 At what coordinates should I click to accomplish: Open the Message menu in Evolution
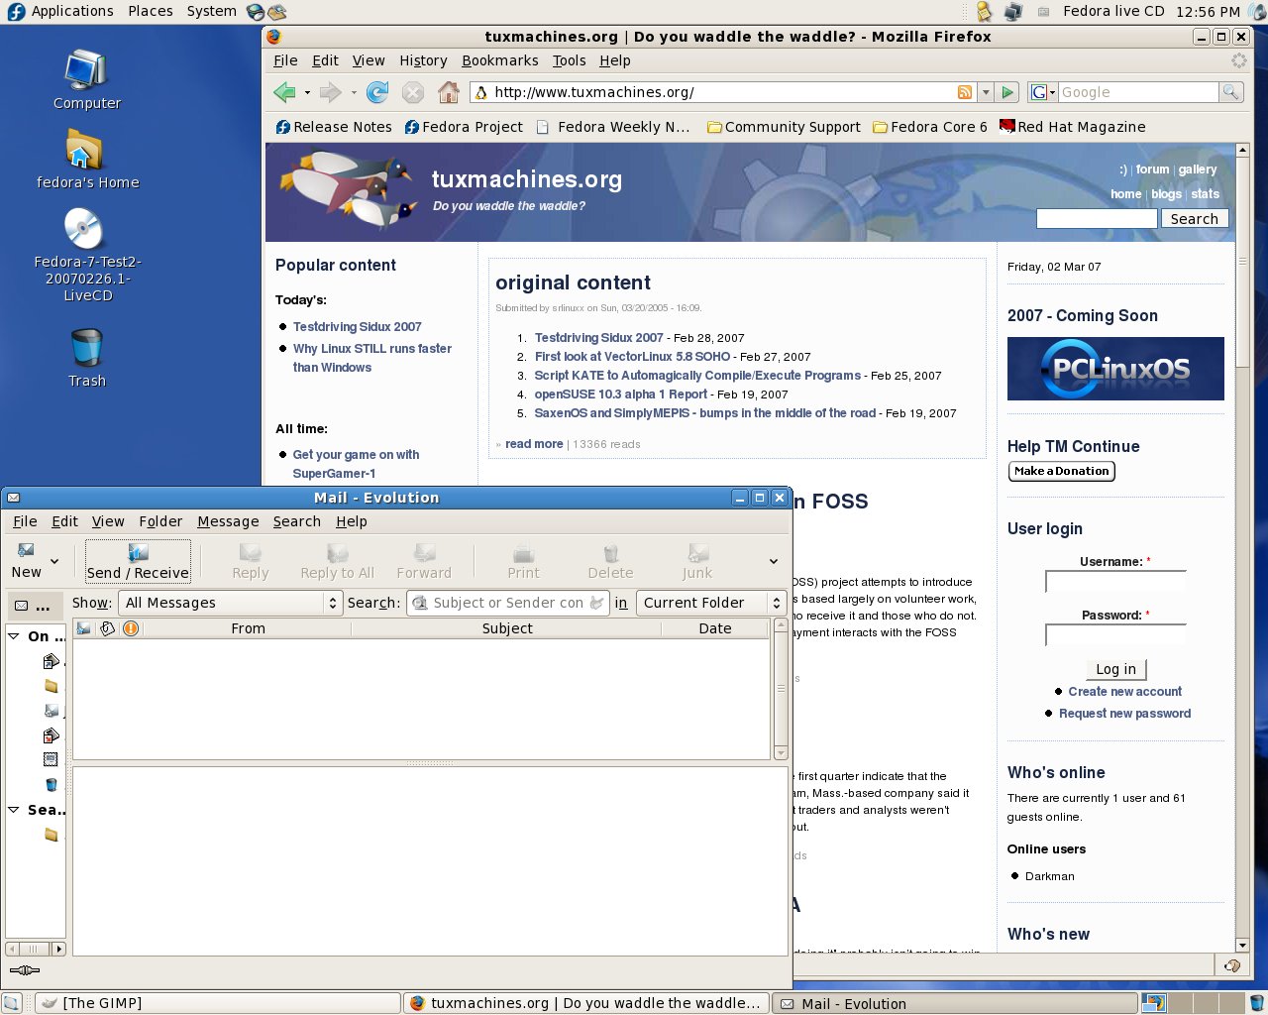coord(228,521)
